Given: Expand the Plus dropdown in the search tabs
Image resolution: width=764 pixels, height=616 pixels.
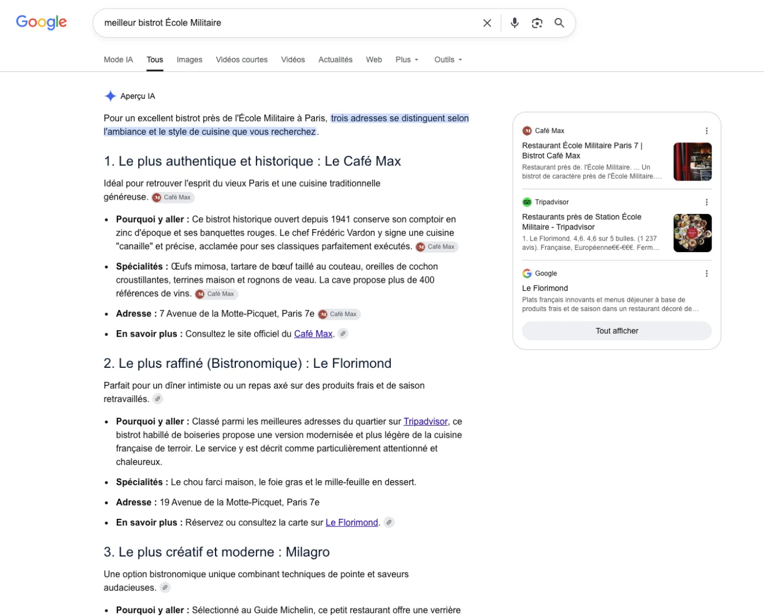Looking at the screenshot, I should [407, 60].
